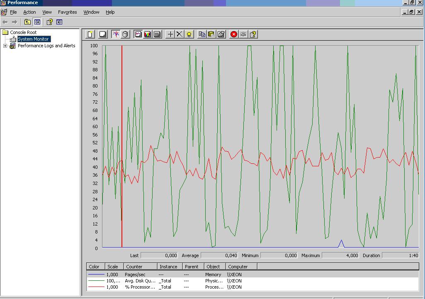Switch to the report view

coord(157,34)
